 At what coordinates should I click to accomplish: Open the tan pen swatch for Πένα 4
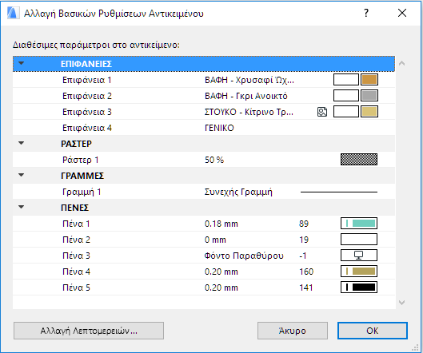click(x=359, y=272)
